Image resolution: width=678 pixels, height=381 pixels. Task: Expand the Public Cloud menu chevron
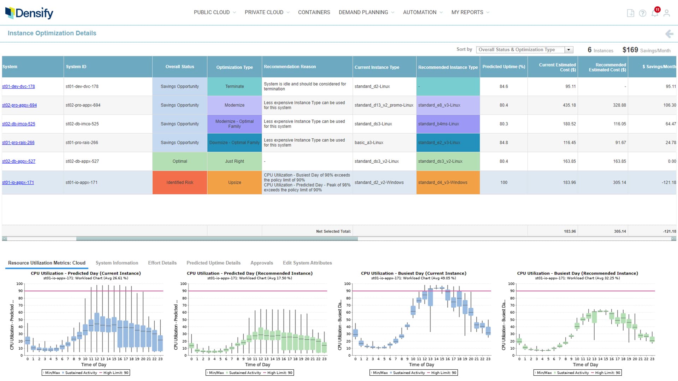point(234,12)
